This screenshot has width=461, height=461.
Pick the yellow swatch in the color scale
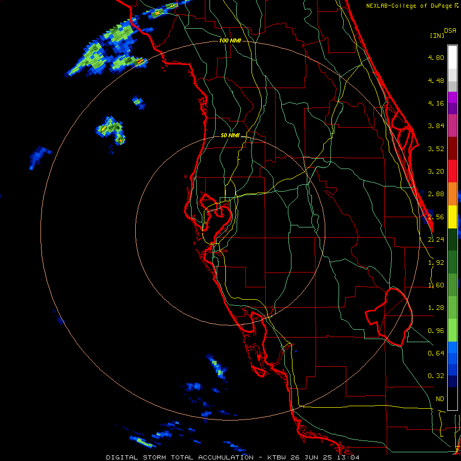pos(452,217)
